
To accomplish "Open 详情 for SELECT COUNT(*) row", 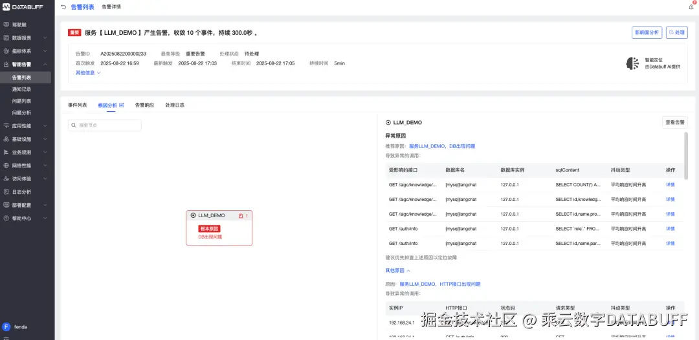I will (x=670, y=185).
